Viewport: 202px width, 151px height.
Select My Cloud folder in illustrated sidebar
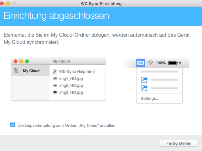pyautogui.click(x=30, y=71)
